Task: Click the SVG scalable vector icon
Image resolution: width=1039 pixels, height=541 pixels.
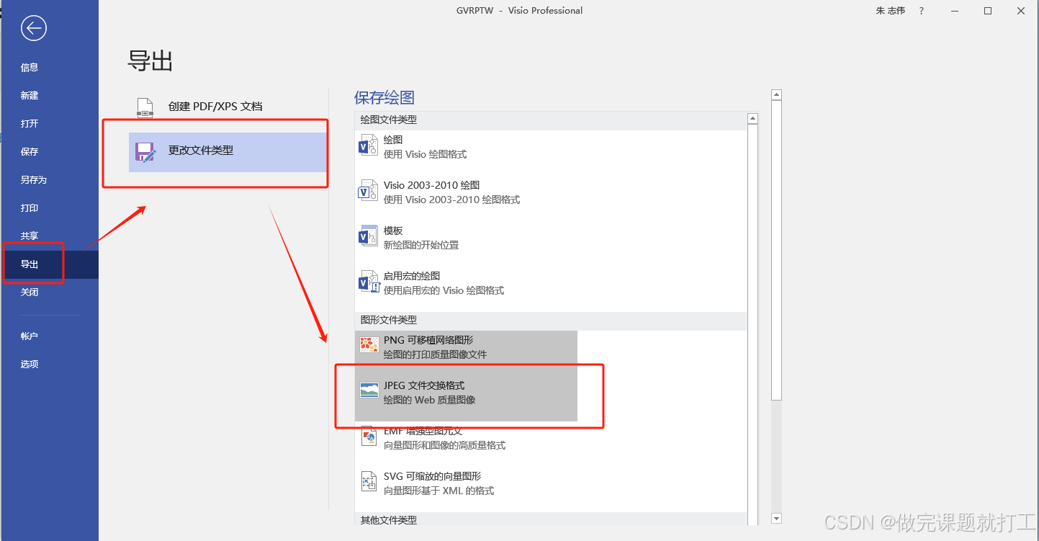Action: (x=369, y=482)
